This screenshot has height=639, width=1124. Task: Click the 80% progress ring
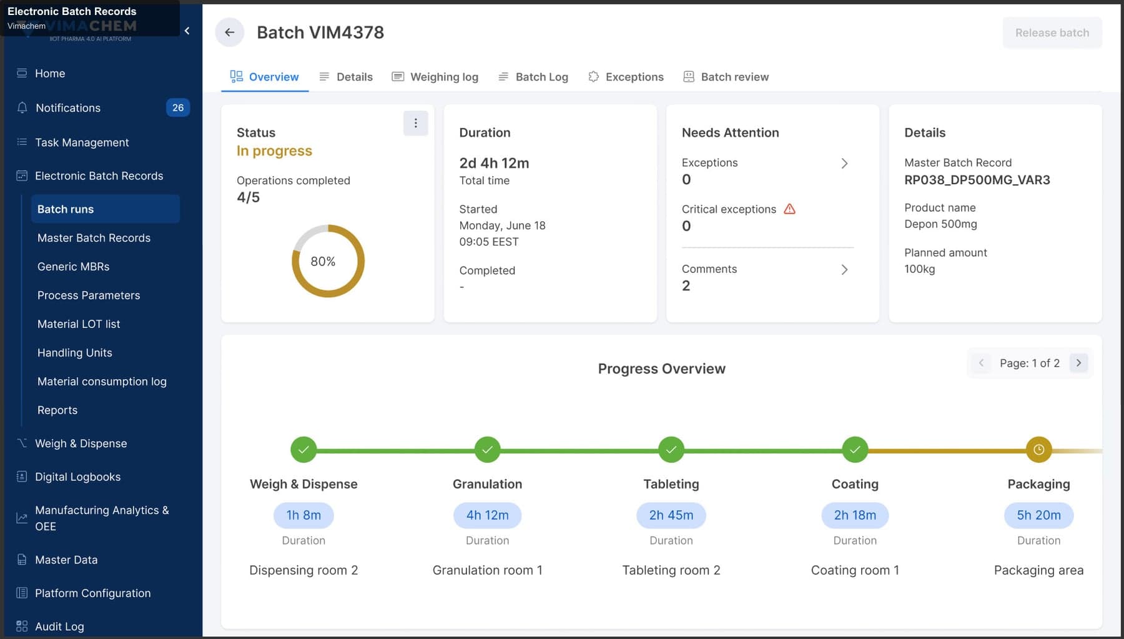328,261
